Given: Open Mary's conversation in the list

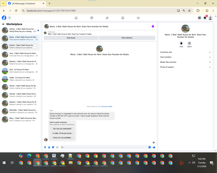Looking at the screenshot, I should click(20, 119).
